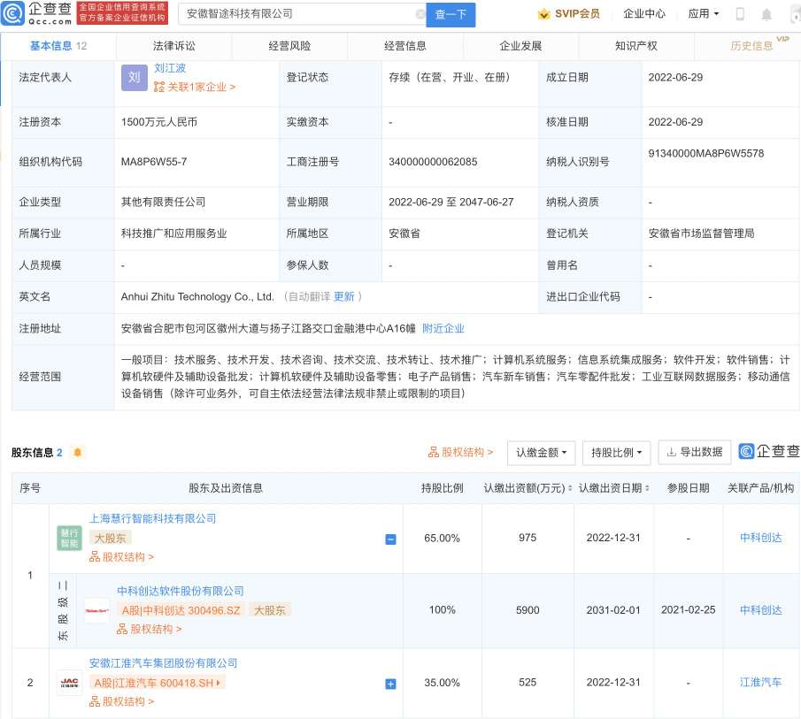Open 上海慧行智能科技有限公司 link
The image size is (801, 719).
[x=153, y=518]
